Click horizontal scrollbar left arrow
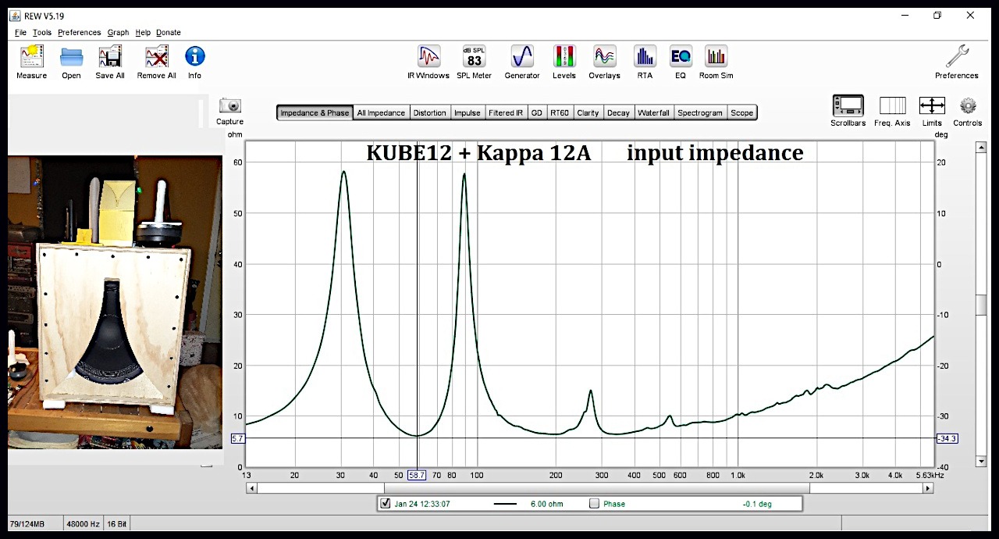Viewport: 999px width, 539px height. point(251,488)
